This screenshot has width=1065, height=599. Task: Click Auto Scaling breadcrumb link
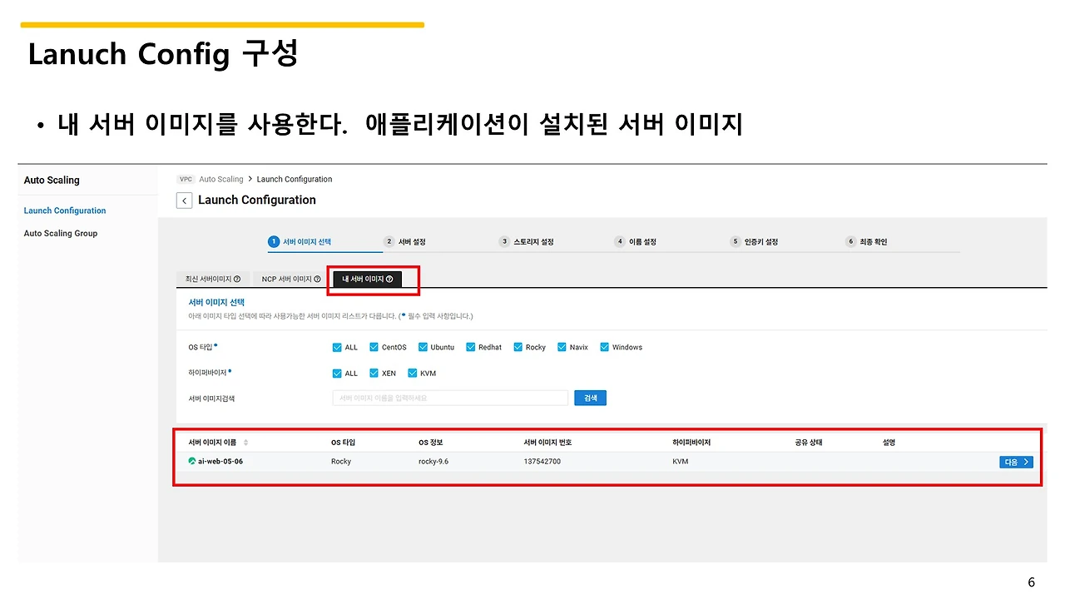221,179
